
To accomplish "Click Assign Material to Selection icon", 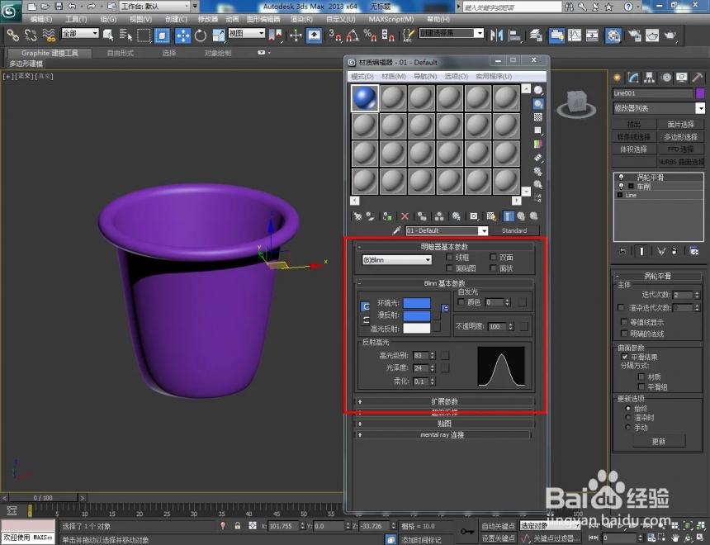I will (387, 216).
